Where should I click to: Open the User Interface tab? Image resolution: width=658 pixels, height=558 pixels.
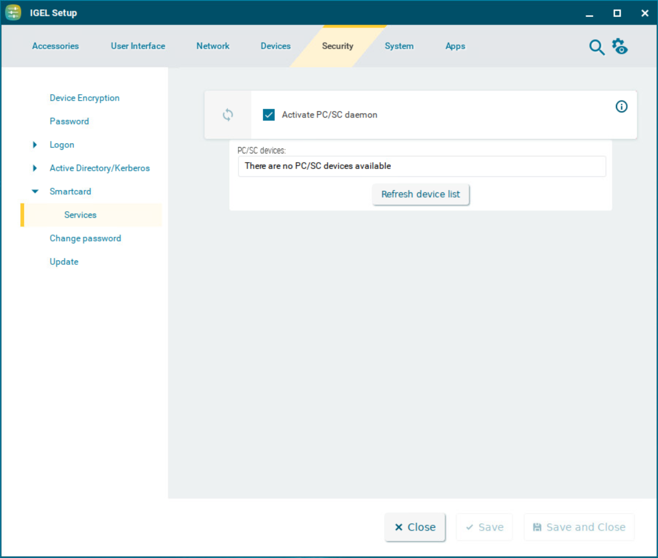138,46
